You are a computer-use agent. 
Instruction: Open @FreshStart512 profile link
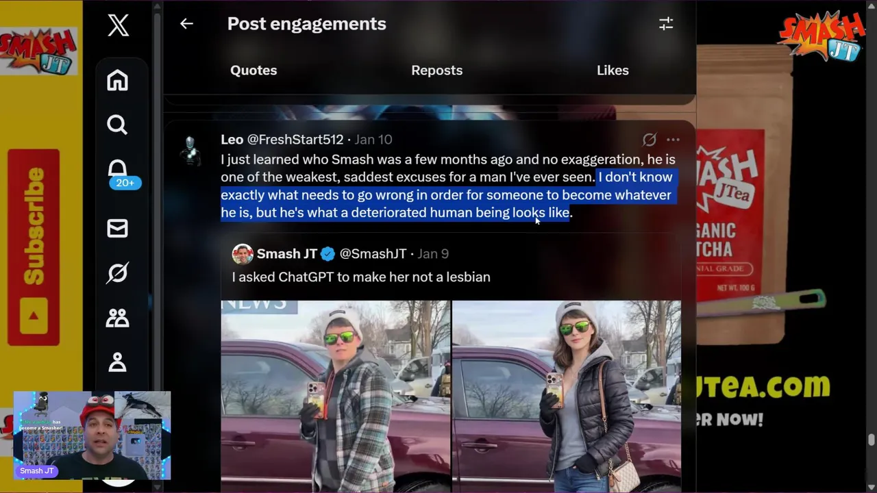[295, 139]
